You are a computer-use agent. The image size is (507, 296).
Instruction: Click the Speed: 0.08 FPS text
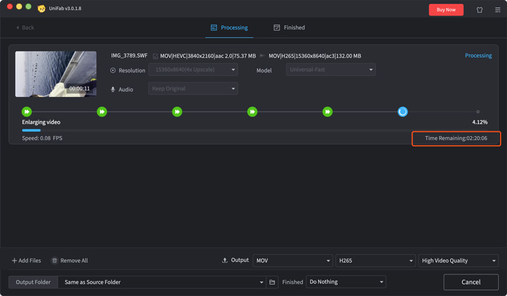point(42,138)
